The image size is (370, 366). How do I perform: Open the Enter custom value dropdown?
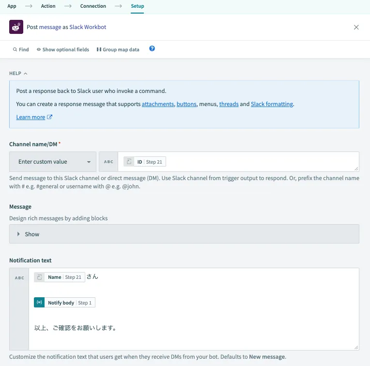pos(53,162)
